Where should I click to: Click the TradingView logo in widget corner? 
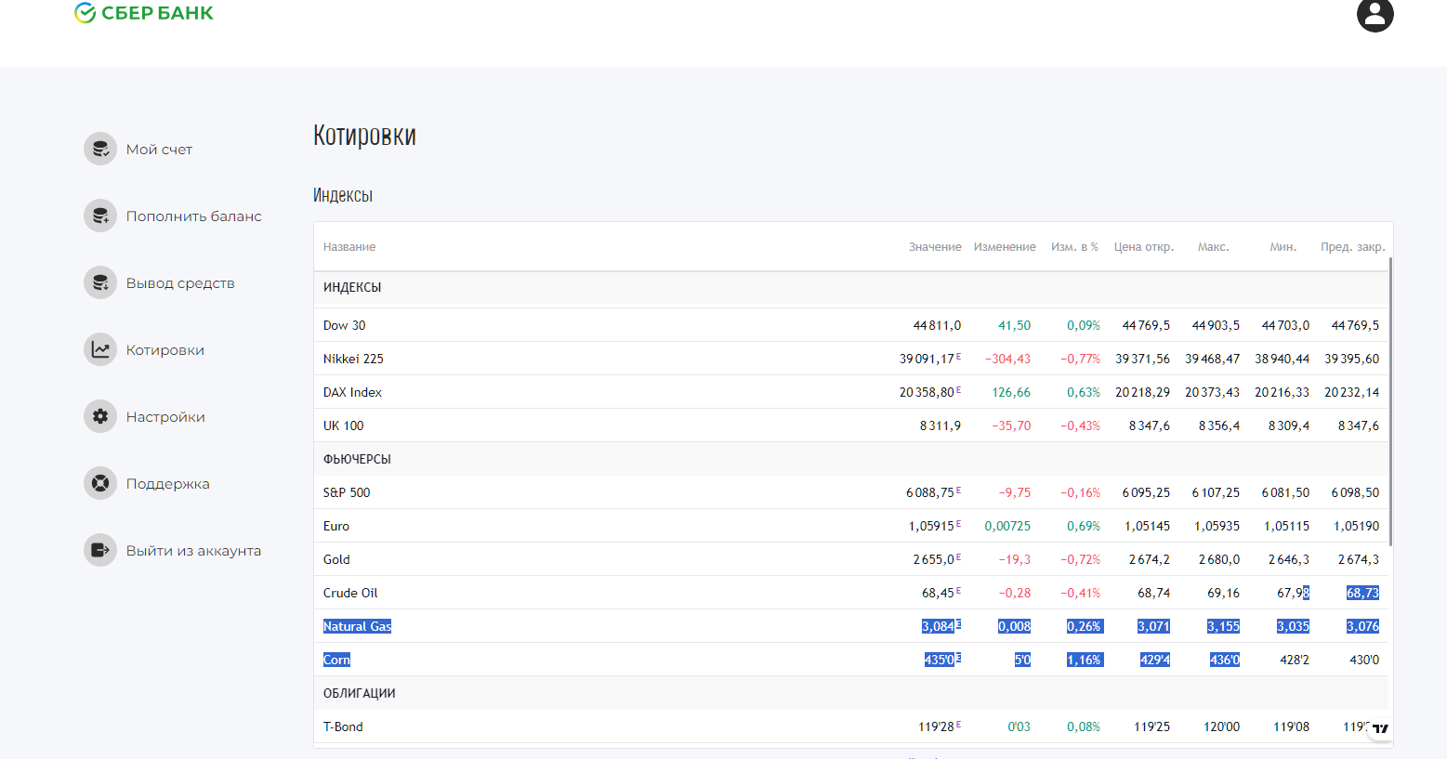[1380, 728]
